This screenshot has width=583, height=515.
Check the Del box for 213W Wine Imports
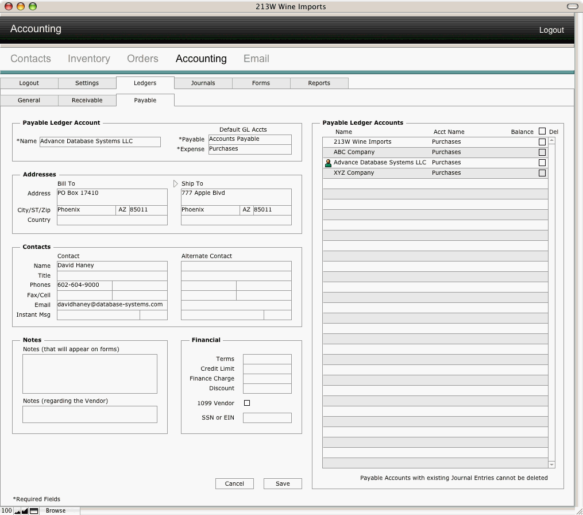pos(542,142)
